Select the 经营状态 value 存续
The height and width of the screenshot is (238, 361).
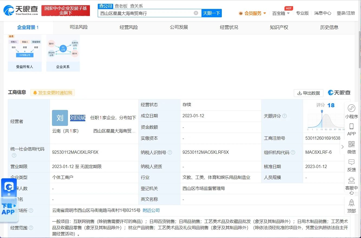tap(187, 105)
